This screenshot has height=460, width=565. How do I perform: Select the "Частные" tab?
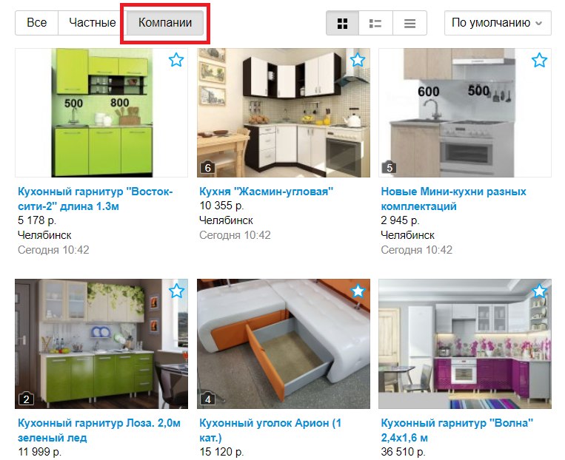point(93,23)
